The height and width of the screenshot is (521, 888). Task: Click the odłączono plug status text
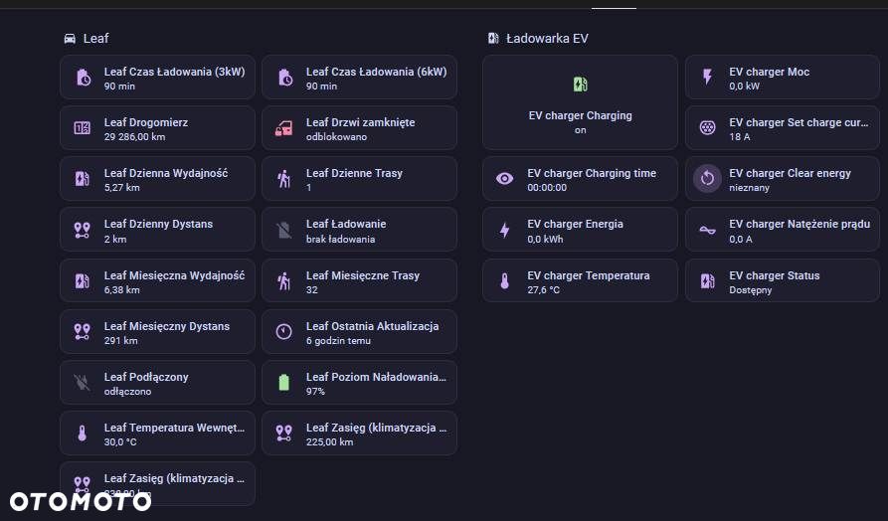click(127, 392)
